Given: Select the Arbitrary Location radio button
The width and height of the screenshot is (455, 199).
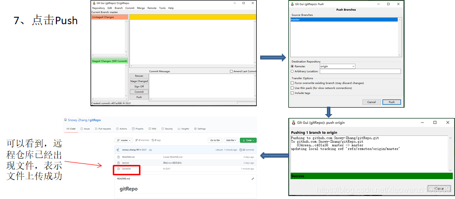Looking at the screenshot, I should tap(292, 71).
